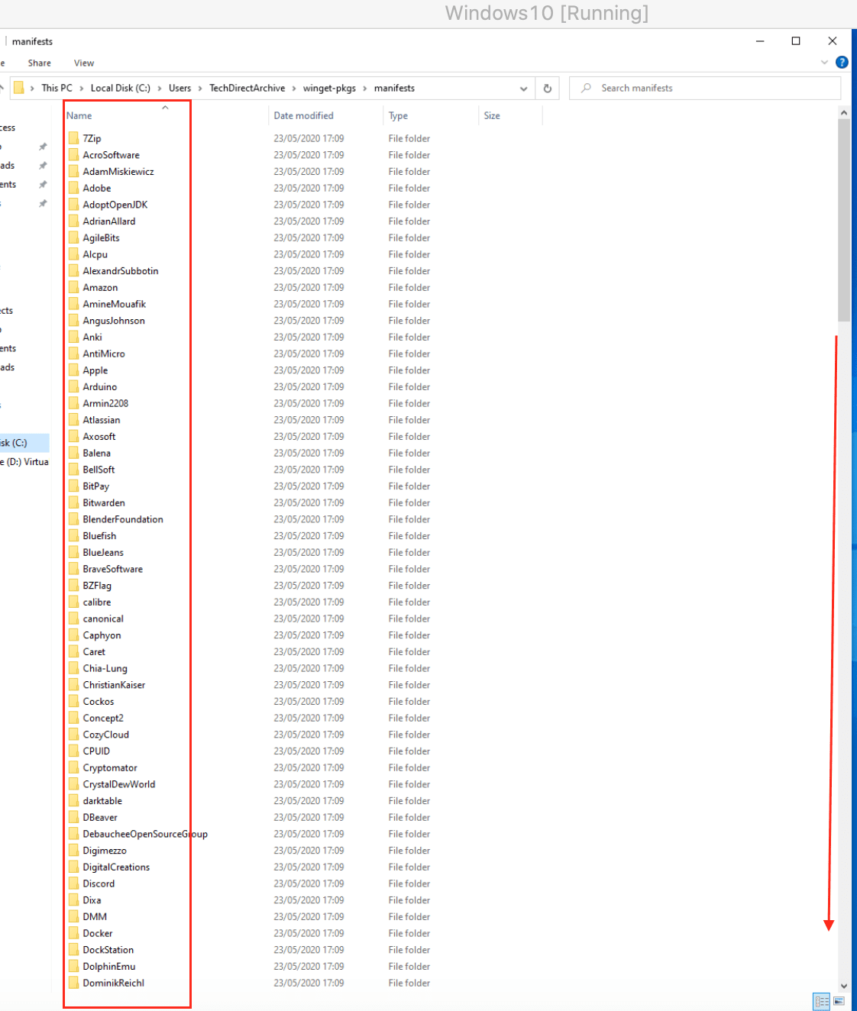The height and width of the screenshot is (1011, 857).
Task: Go to Local Disk (C:) breadcrumb
Action: (x=120, y=89)
